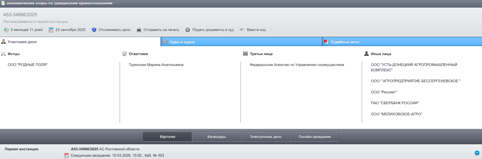
Task: Click the shield icon to track the case
Action: pyautogui.click(x=94, y=30)
